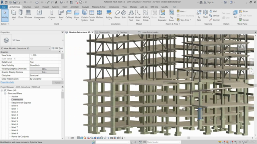Close the Properties panel
The width and height of the screenshot is (257, 144).
[63, 32]
